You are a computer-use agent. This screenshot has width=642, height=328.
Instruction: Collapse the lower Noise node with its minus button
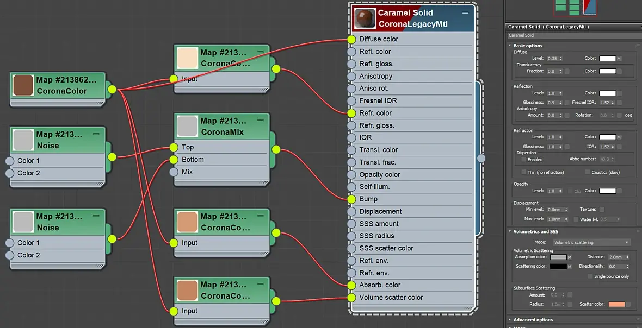tap(96, 216)
